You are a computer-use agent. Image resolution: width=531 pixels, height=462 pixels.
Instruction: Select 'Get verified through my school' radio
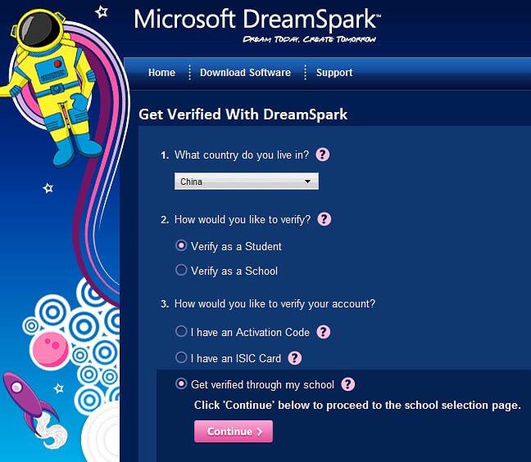181,384
